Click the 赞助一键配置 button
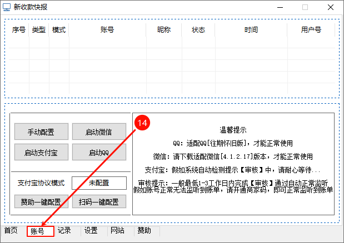This screenshot has height=243, width=344. (x=42, y=201)
